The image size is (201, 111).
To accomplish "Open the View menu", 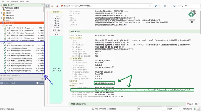I will [x=22, y=1].
